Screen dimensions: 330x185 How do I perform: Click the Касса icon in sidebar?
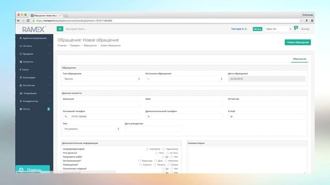pyautogui.click(x=21, y=69)
